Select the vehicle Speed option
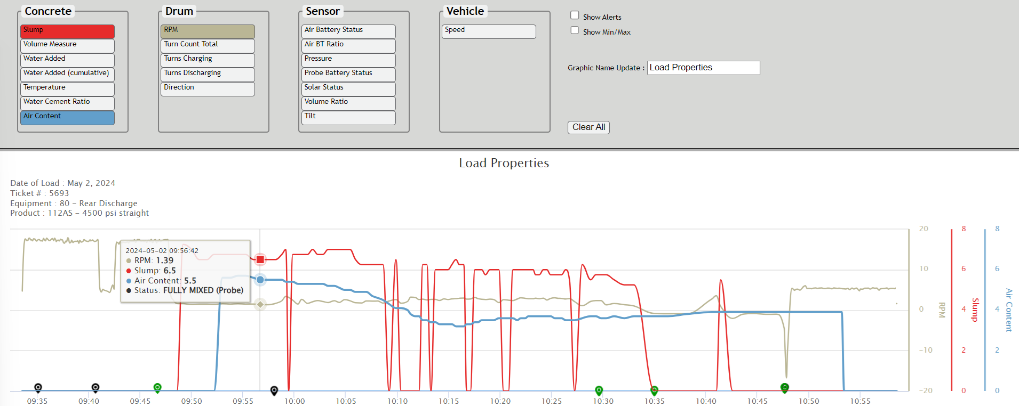Screen dimensions: 1019x407 click(x=489, y=31)
